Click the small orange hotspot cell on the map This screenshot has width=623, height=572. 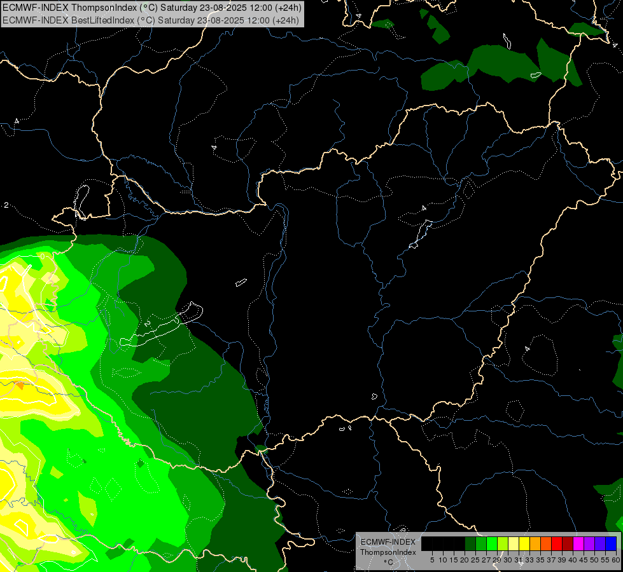click(20, 385)
